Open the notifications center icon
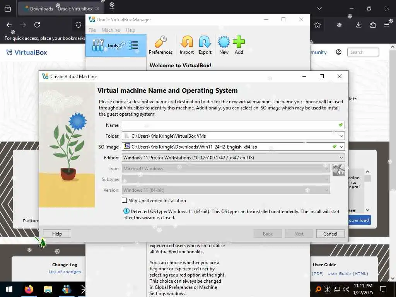 tap(383, 289)
